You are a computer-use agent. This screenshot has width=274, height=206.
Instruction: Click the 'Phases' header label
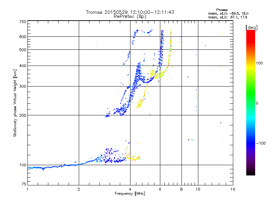[x=222, y=10]
